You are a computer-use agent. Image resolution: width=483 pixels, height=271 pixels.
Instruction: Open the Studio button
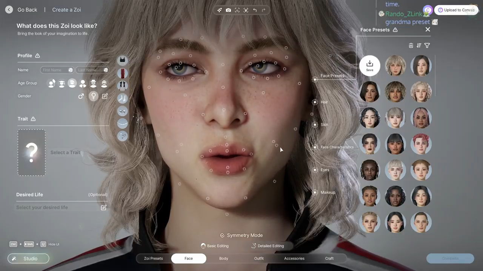[28, 259]
